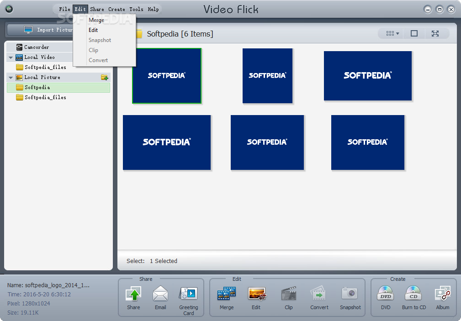This screenshot has width=461, height=321.
Task: Click the Camcorder icon in sidebar
Action: (x=19, y=47)
